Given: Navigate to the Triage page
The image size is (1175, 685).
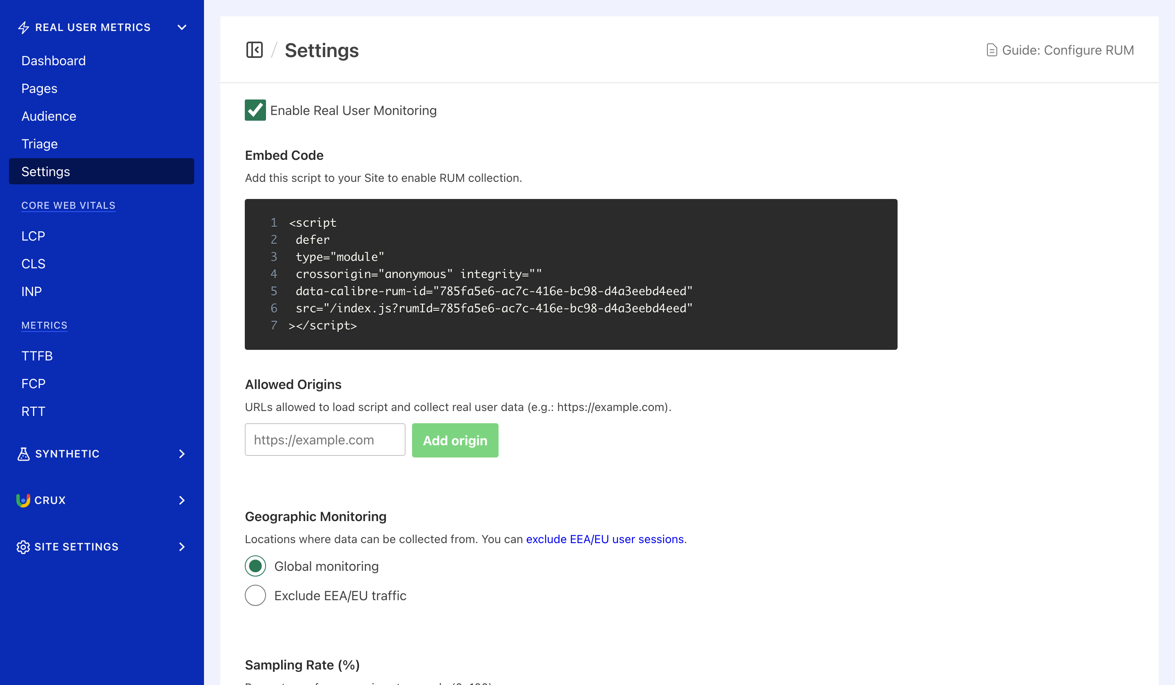Looking at the screenshot, I should coord(39,144).
